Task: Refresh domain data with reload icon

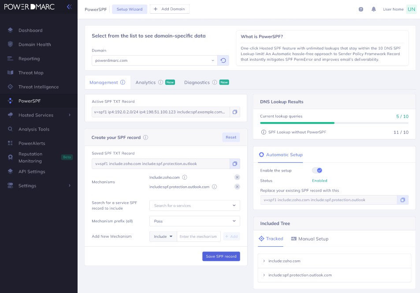Action: (x=223, y=60)
